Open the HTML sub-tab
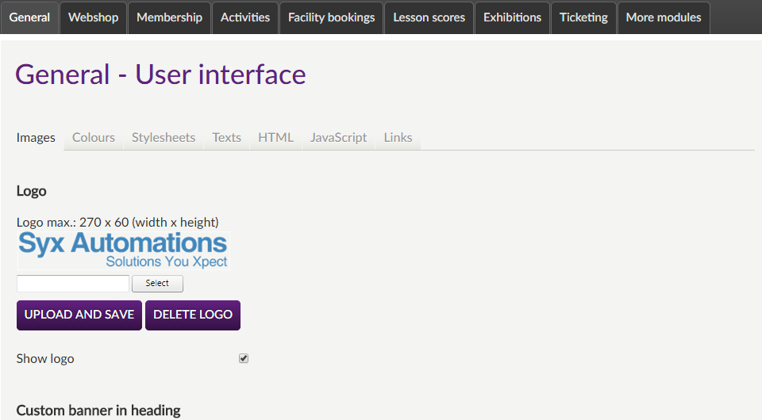This screenshot has height=420, width=762. 275,138
